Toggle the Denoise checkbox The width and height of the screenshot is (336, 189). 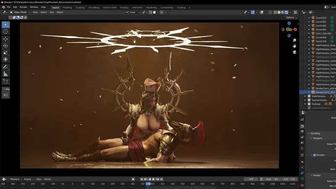coord(314,155)
